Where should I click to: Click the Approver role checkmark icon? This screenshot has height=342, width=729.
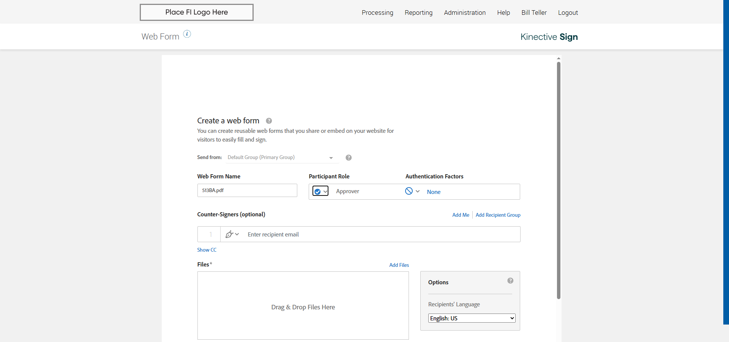point(318,192)
